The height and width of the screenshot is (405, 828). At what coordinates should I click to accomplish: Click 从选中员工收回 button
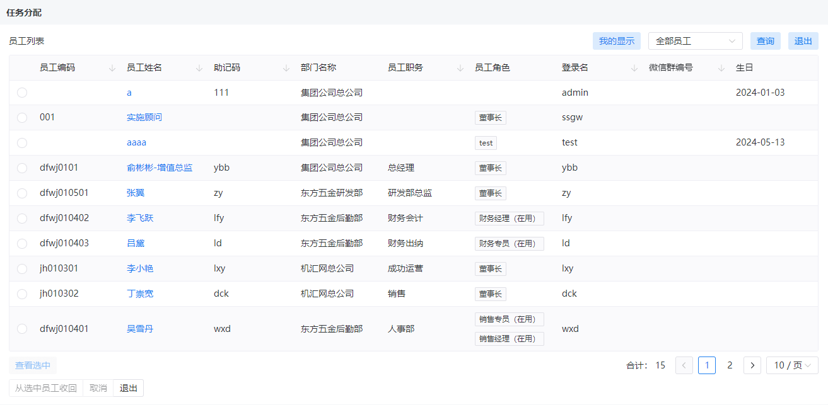tap(46, 388)
